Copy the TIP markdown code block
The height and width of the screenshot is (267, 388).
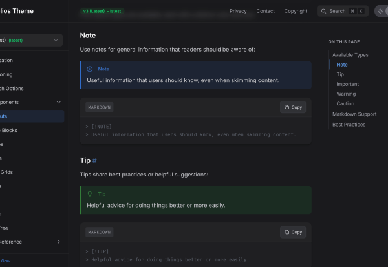tap(293, 232)
